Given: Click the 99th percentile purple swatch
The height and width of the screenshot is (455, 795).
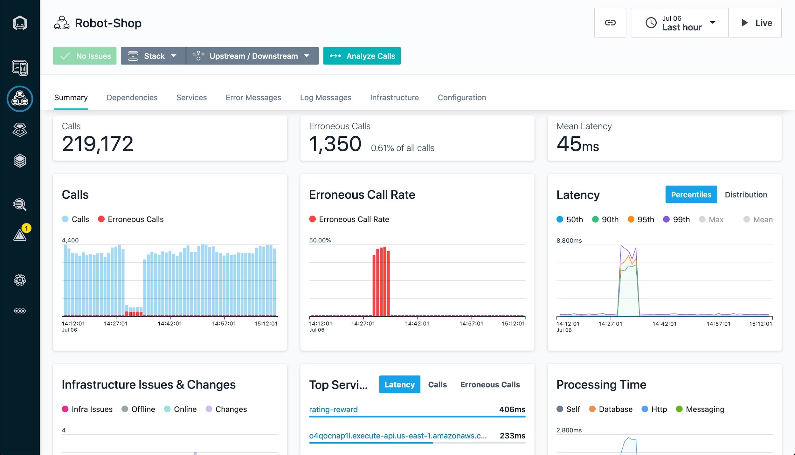Looking at the screenshot, I should 666,219.
